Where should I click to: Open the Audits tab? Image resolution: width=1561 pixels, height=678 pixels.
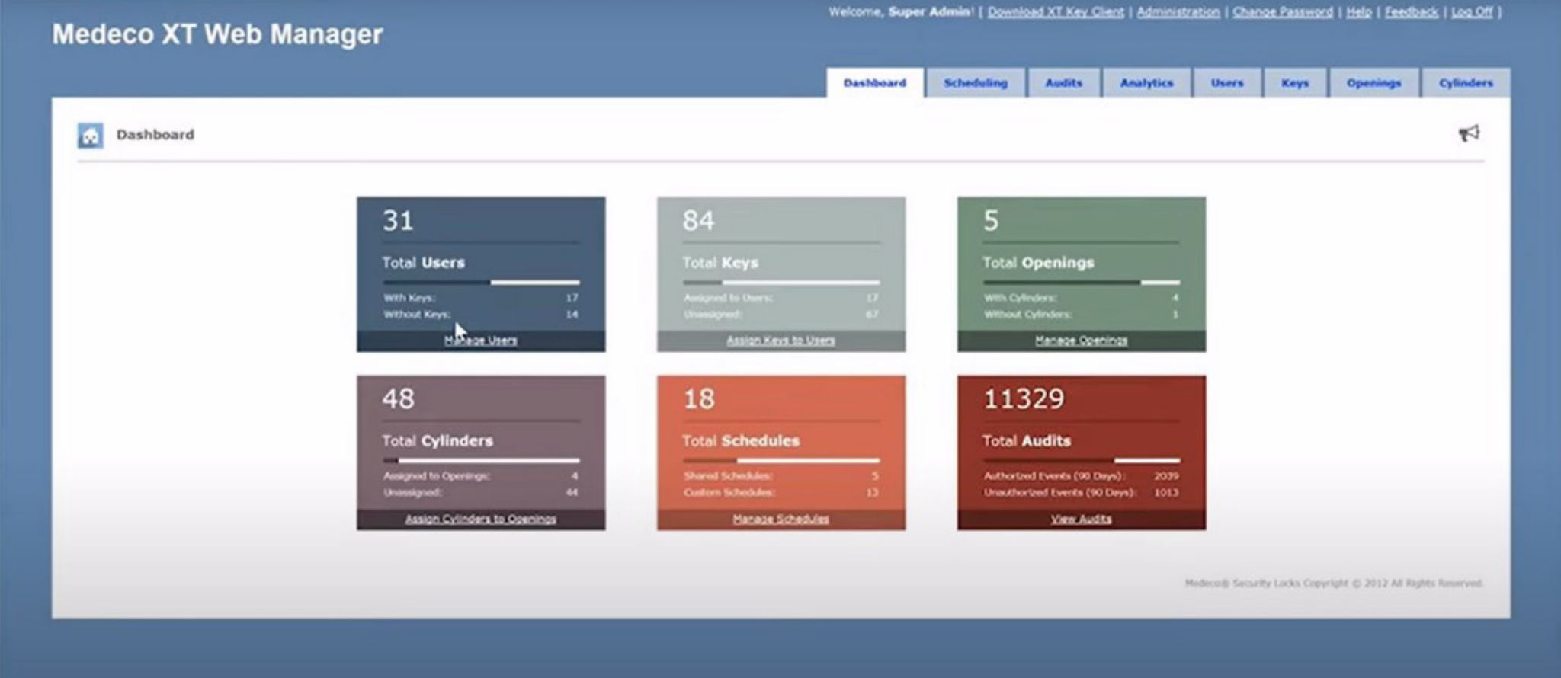(1063, 83)
